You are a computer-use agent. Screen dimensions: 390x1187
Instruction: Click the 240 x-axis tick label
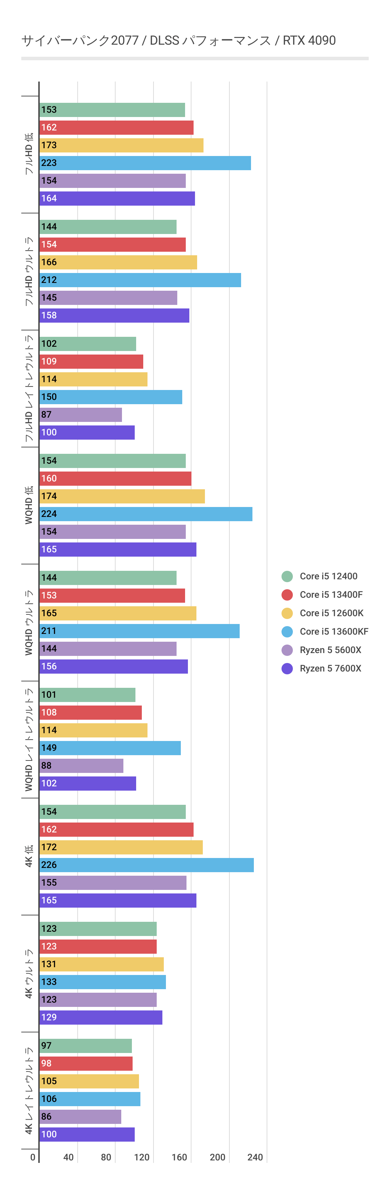255,1157
